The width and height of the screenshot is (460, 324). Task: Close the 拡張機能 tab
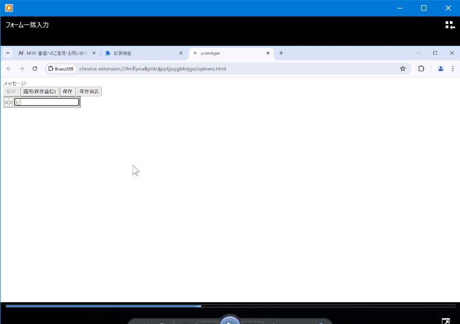[x=180, y=53]
